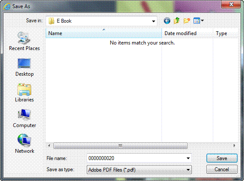The image size is (244, 181).
Task: Click the Cancel button
Action: point(222,169)
